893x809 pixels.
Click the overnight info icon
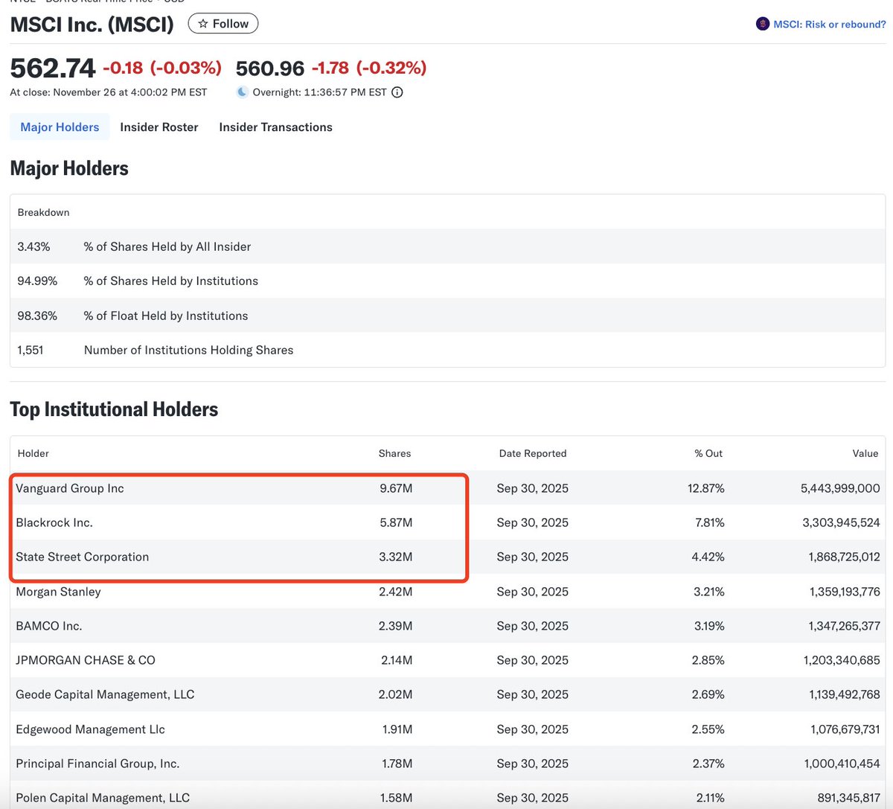pyautogui.click(x=397, y=92)
